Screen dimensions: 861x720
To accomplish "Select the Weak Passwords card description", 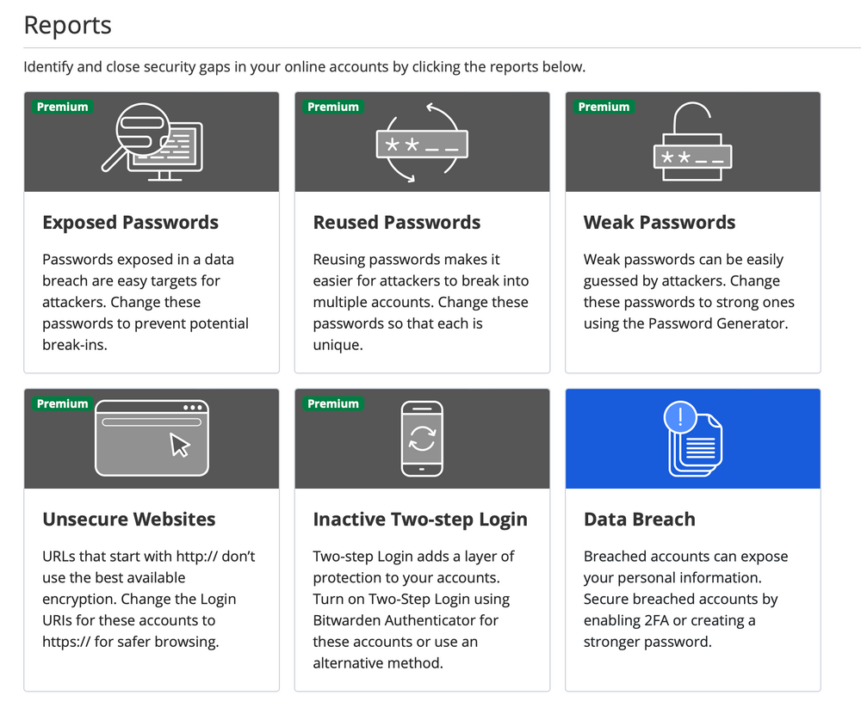I will click(x=689, y=292).
